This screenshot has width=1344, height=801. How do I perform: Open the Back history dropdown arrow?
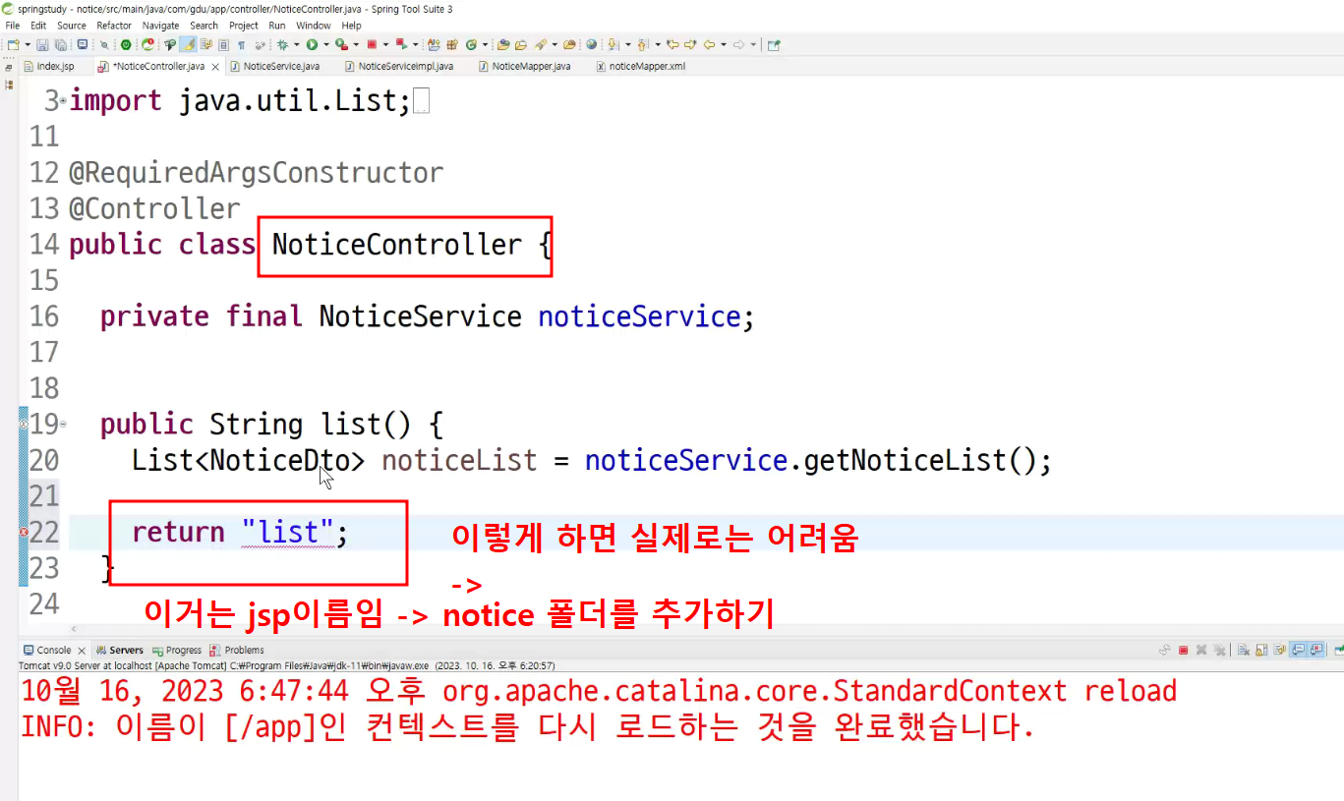pyautogui.click(x=723, y=44)
